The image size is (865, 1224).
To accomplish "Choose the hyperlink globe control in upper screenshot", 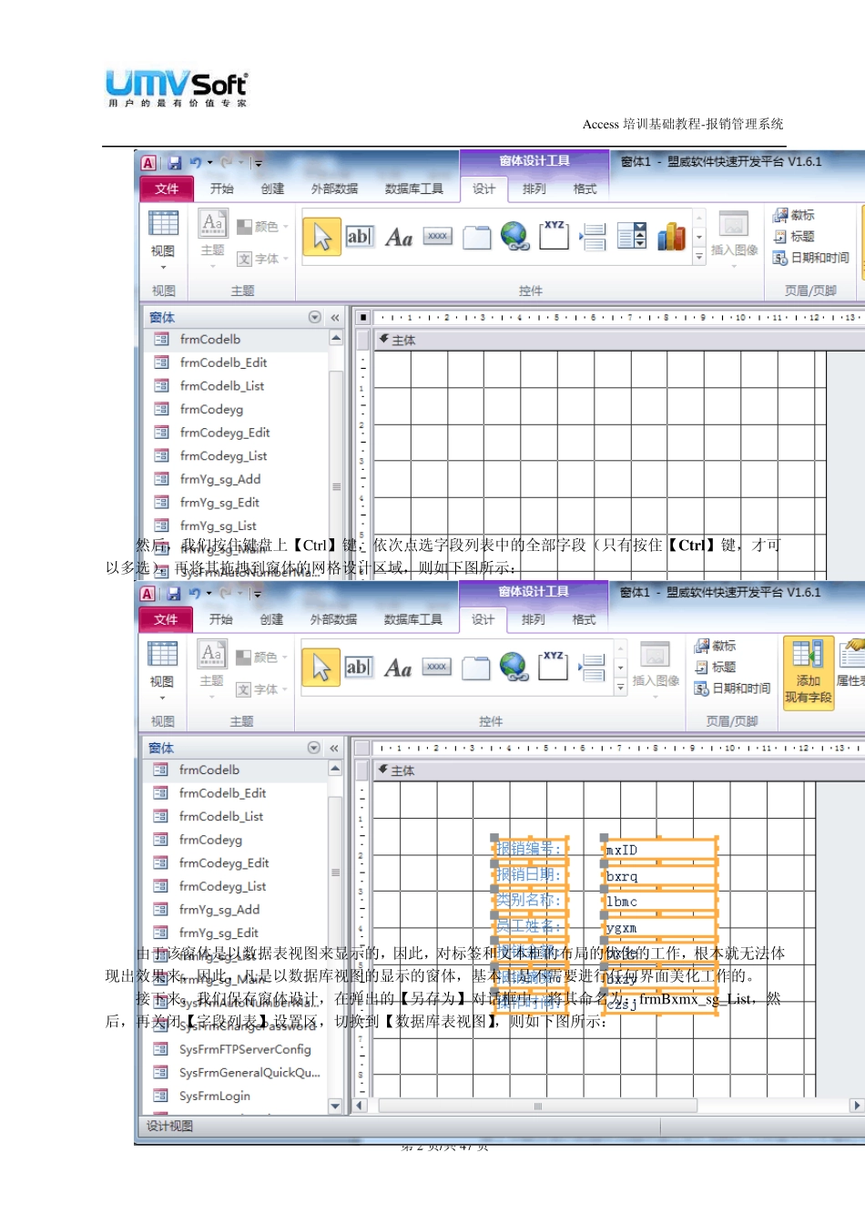I will point(515,237).
